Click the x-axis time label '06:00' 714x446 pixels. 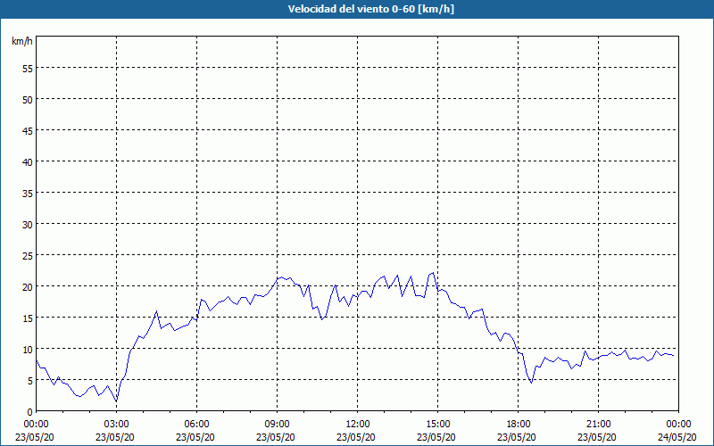point(196,425)
